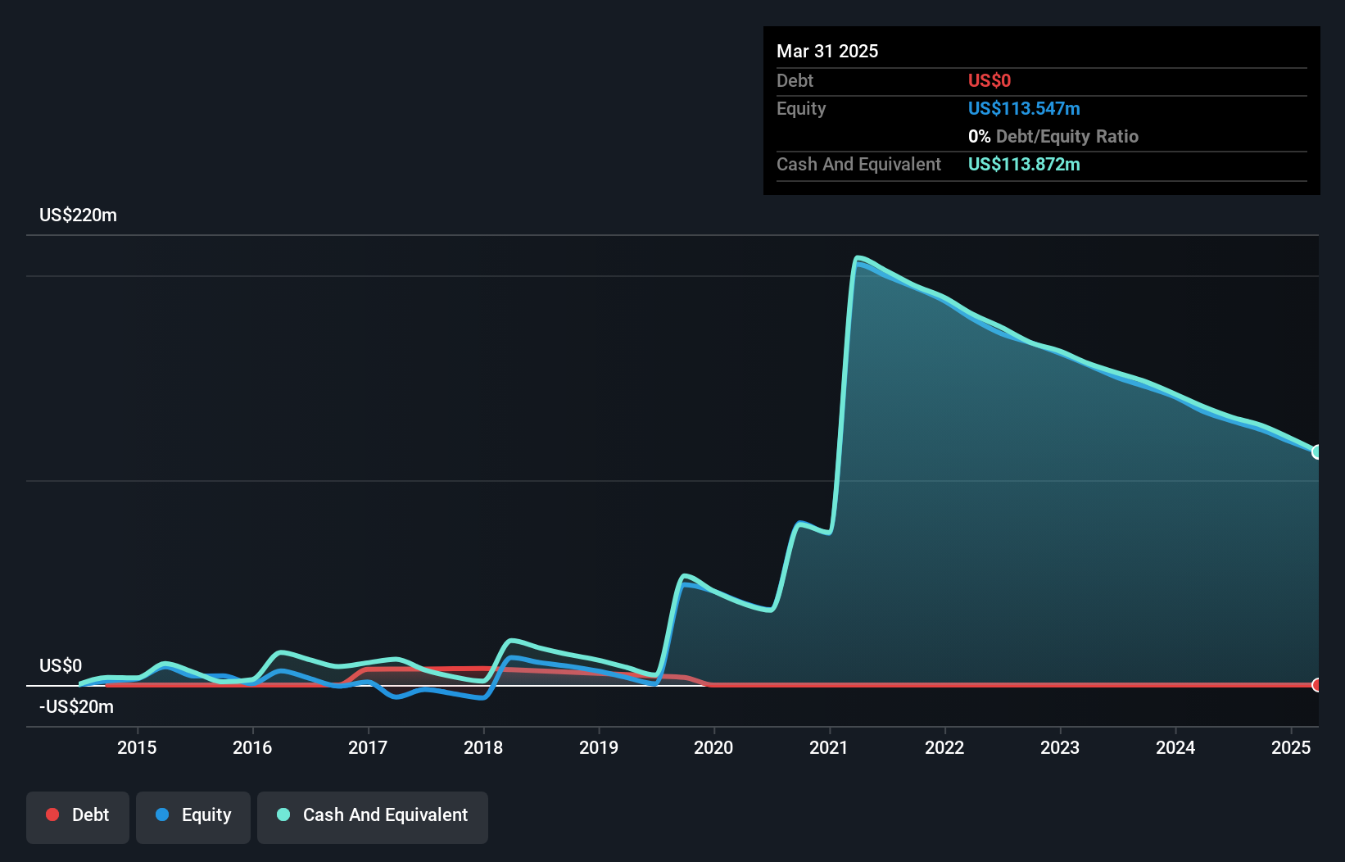Click the 2022 x-axis label
The width and height of the screenshot is (1345, 862).
click(944, 747)
